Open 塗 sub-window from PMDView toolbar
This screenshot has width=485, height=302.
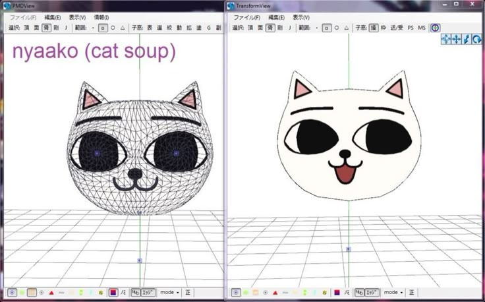199,28
